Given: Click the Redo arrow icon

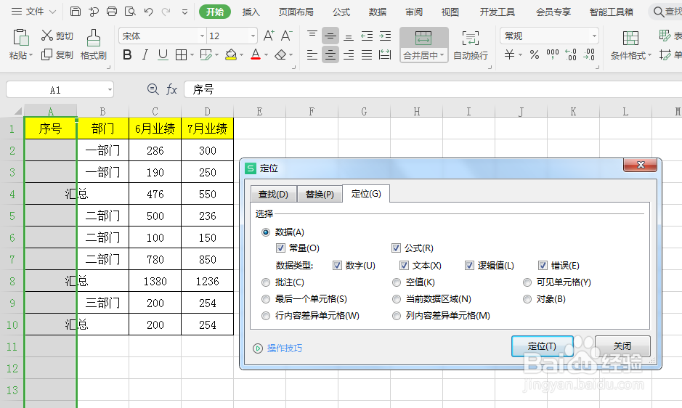Looking at the screenshot, I should coord(166,12).
